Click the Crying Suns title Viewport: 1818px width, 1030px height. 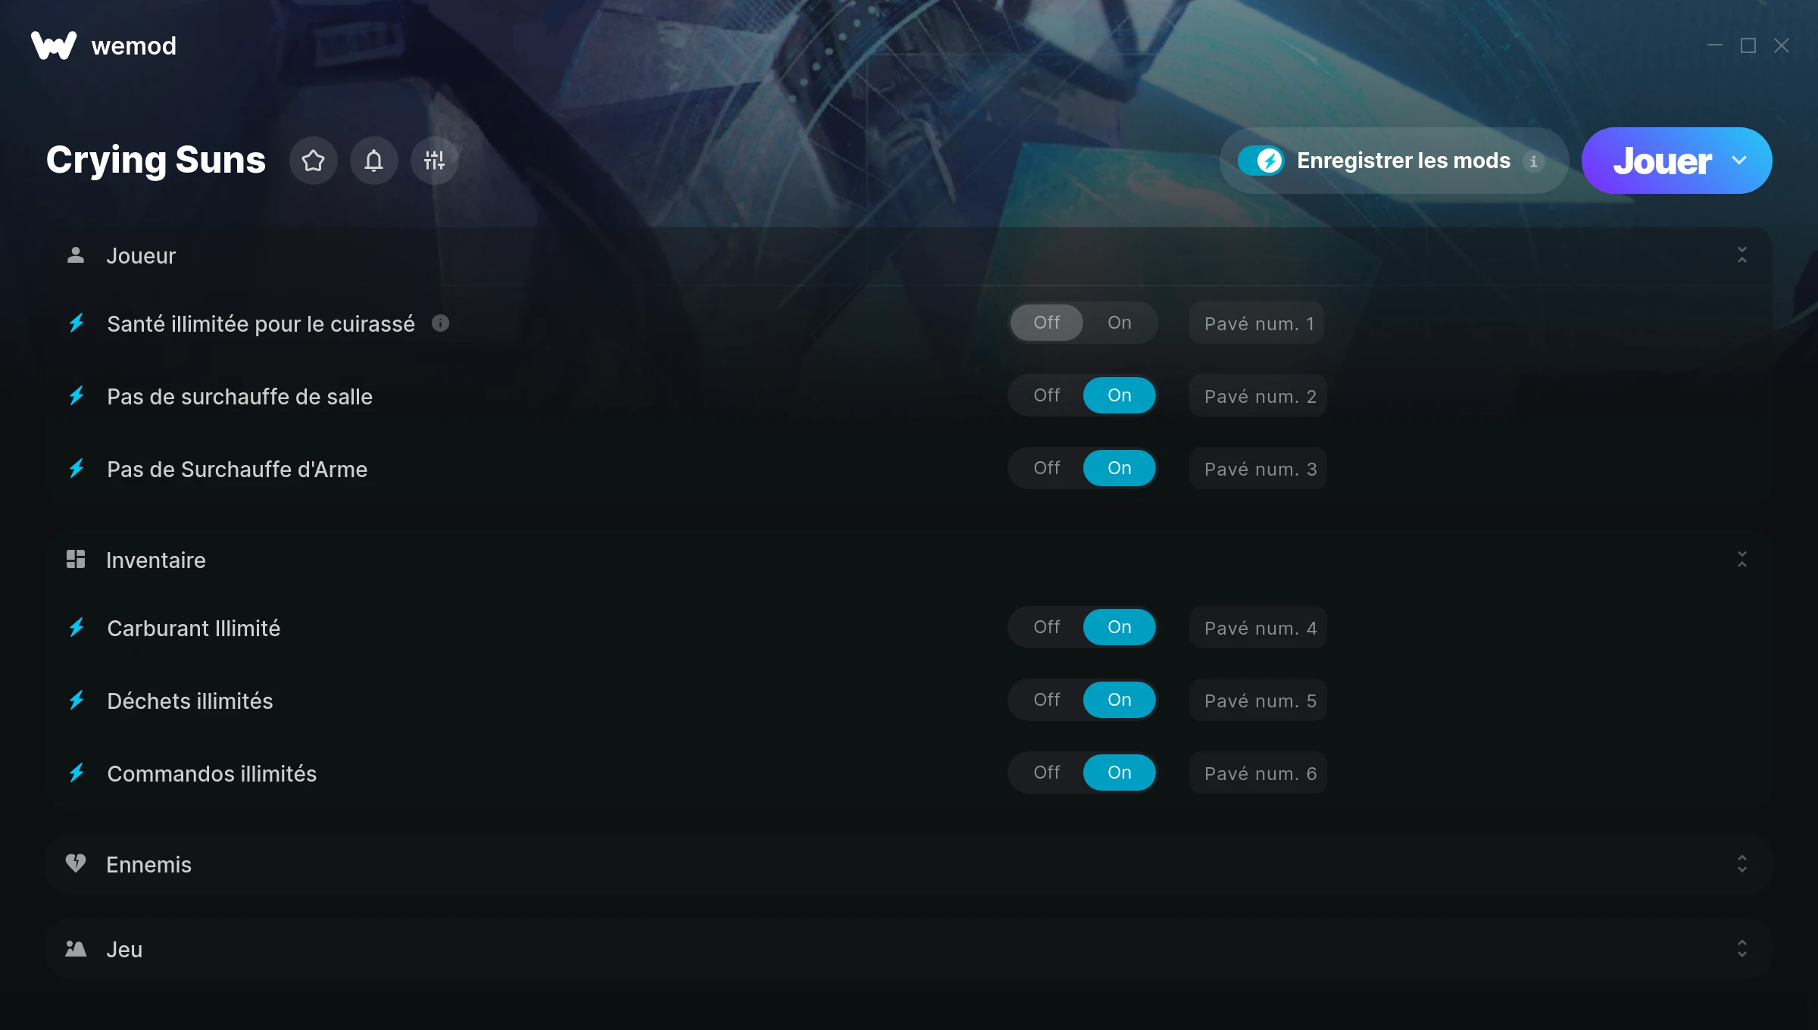tap(156, 161)
